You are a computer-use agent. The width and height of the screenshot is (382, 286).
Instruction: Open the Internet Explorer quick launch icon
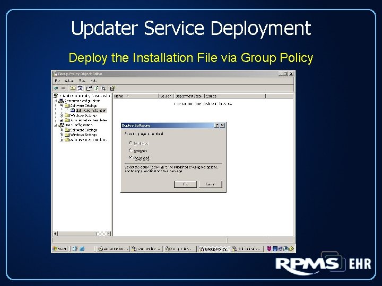pyautogui.click(x=82, y=249)
